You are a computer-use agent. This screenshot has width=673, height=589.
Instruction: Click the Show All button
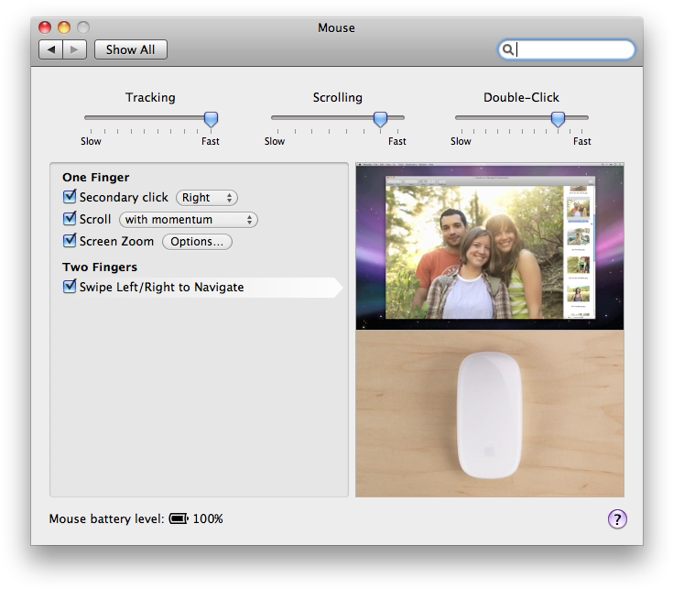[131, 49]
